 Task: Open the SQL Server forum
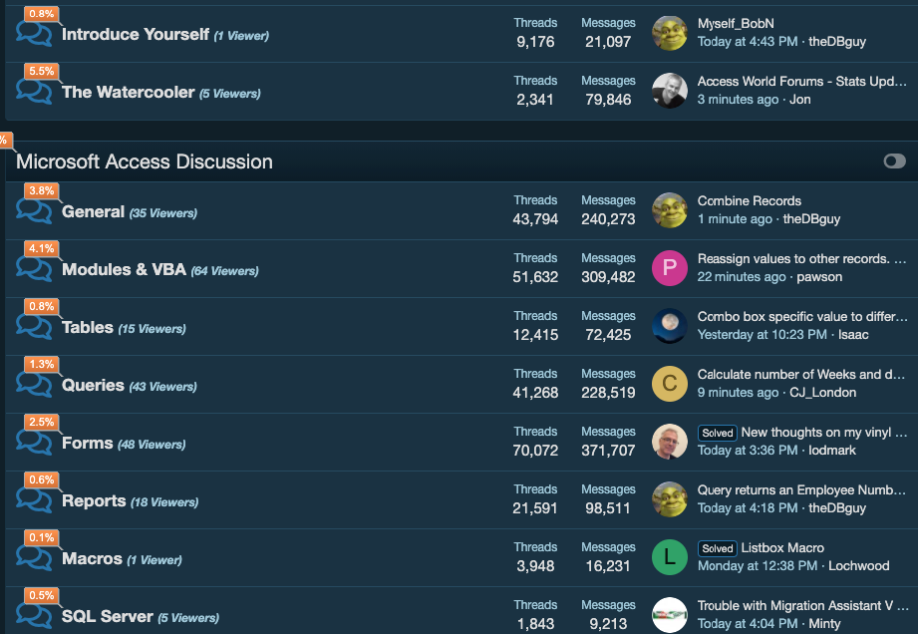click(108, 616)
